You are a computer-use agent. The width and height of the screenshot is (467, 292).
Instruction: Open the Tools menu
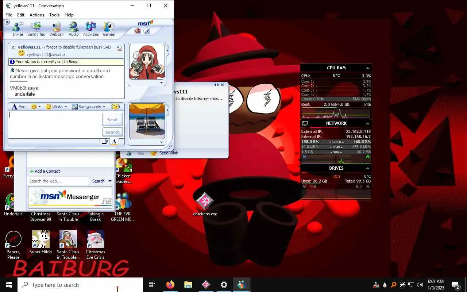coord(54,15)
